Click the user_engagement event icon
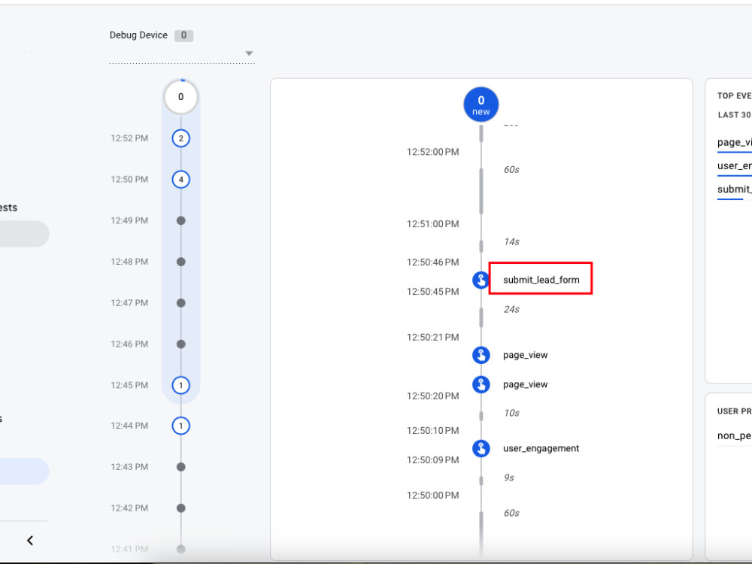The width and height of the screenshot is (752, 564). click(481, 449)
